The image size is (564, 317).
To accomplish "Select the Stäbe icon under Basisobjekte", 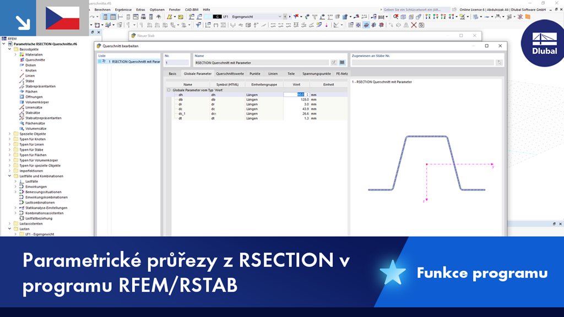I will click(x=21, y=81).
